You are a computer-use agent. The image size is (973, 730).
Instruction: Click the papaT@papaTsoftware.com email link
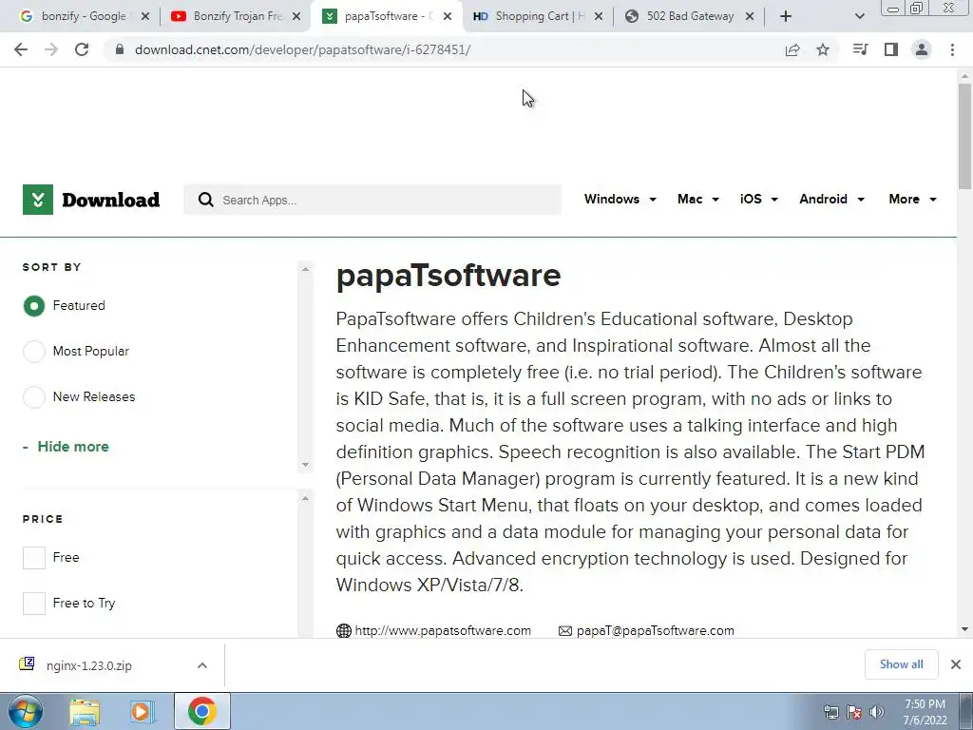[656, 631]
